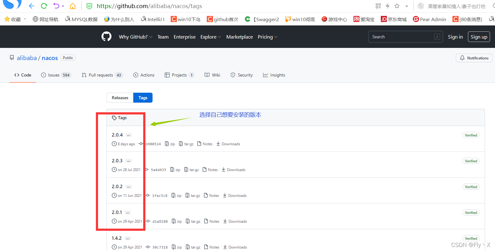
Task: Expand the Pricing dropdown menu
Action: (267, 37)
